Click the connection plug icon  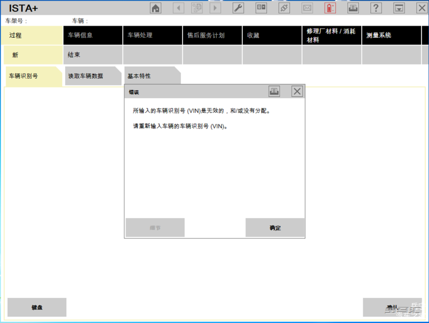click(x=284, y=8)
